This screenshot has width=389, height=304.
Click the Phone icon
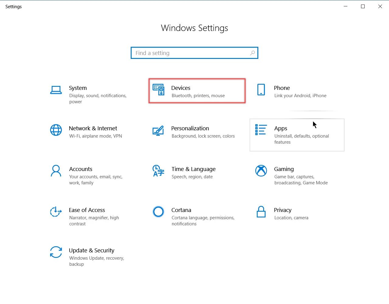tap(261, 90)
